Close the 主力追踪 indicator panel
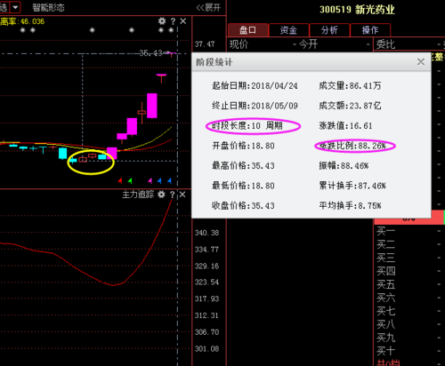Image resolution: width=445 pixels, height=366 pixels. [x=182, y=195]
